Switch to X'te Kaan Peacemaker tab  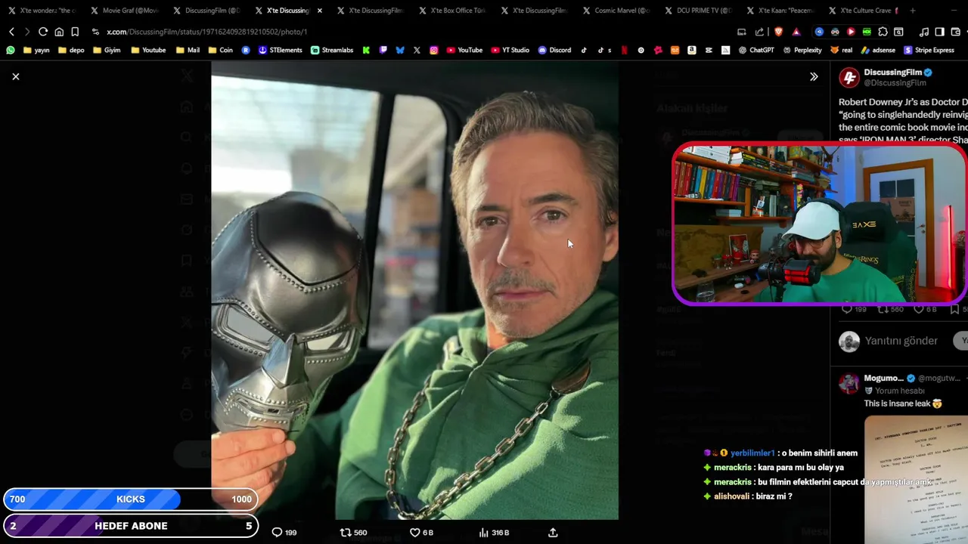[x=782, y=11]
